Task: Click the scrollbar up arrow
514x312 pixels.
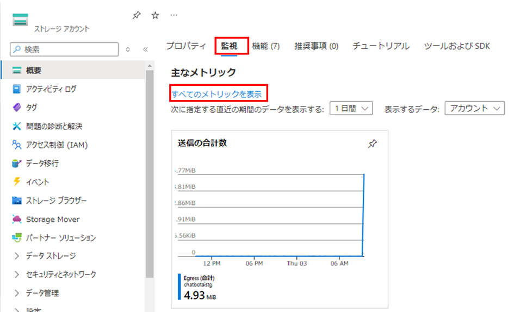Action: pos(150,66)
